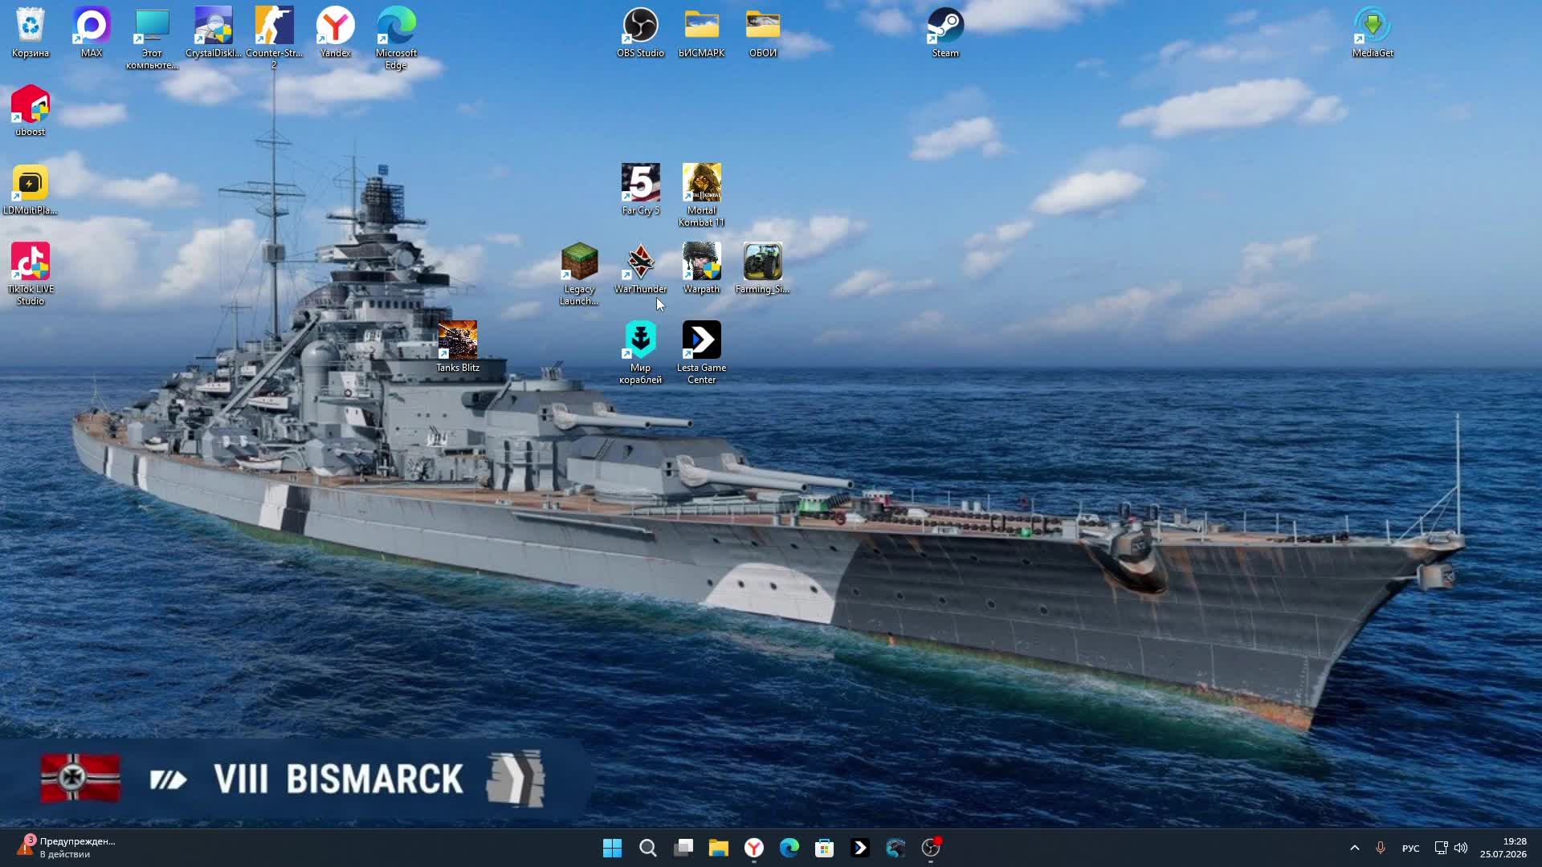
Task: Select the TikTok LIVE Studio desktop shortcut
Action: pyautogui.click(x=31, y=275)
